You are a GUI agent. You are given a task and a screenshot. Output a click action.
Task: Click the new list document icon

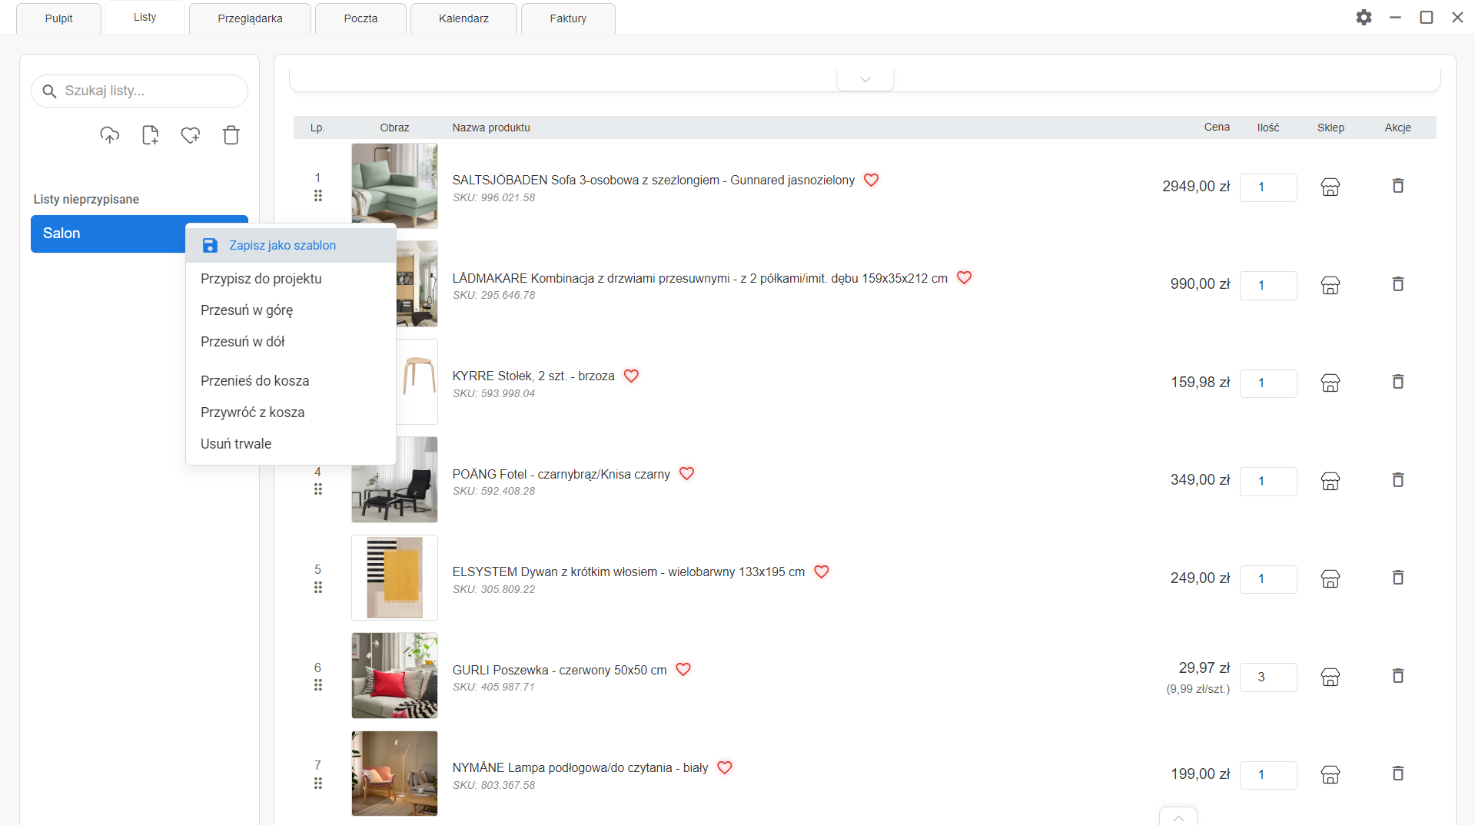pos(151,136)
